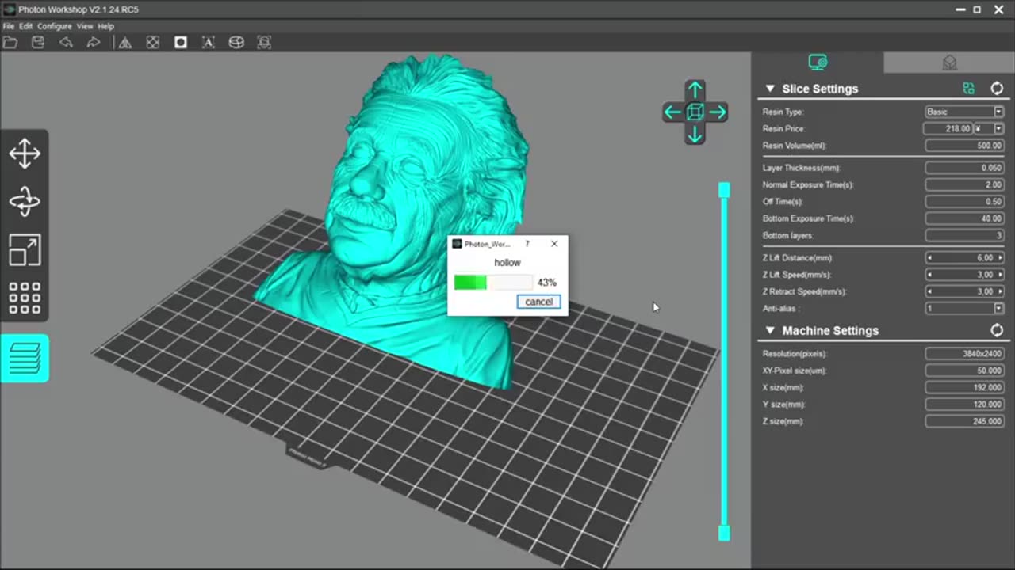The height and width of the screenshot is (570, 1015).
Task: Click the Off Time field
Action: click(x=964, y=202)
